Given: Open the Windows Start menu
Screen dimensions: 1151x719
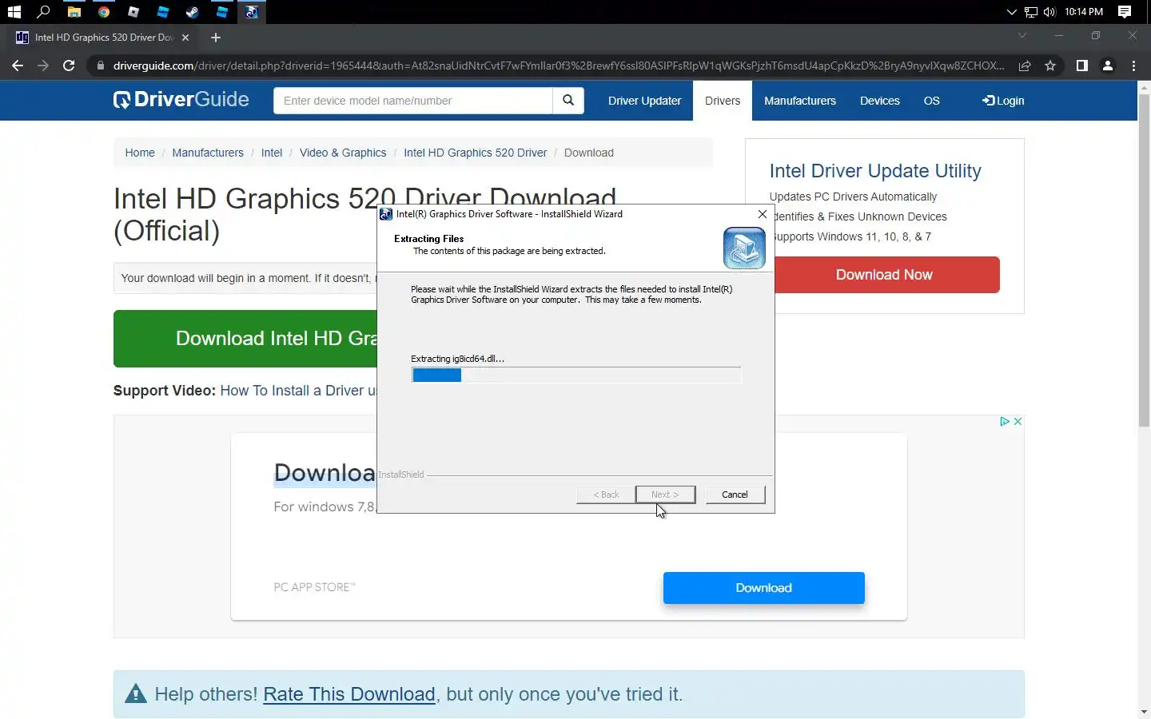Looking at the screenshot, I should pyautogui.click(x=14, y=12).
